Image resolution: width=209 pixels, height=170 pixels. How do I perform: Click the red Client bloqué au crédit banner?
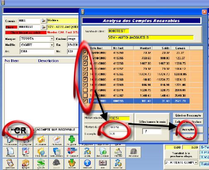coord(26,33)
